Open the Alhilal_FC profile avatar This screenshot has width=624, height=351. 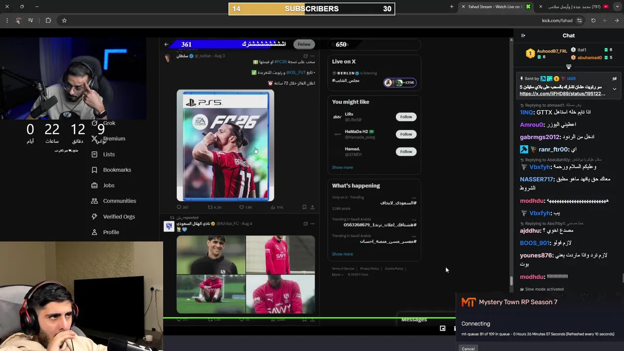[169, 226]
